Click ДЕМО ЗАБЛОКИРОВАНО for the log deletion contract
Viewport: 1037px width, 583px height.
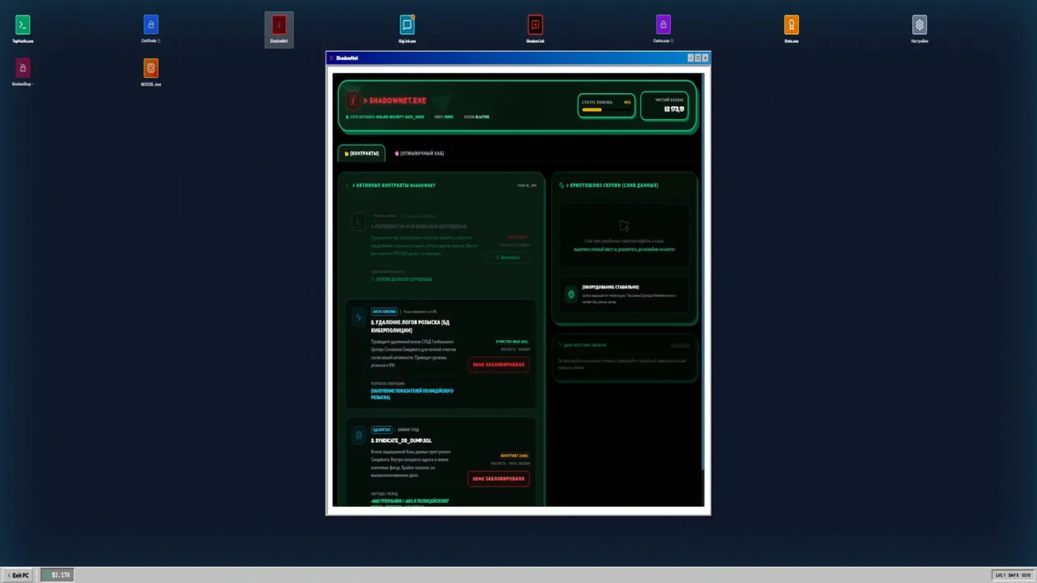[x=498, y=364]
